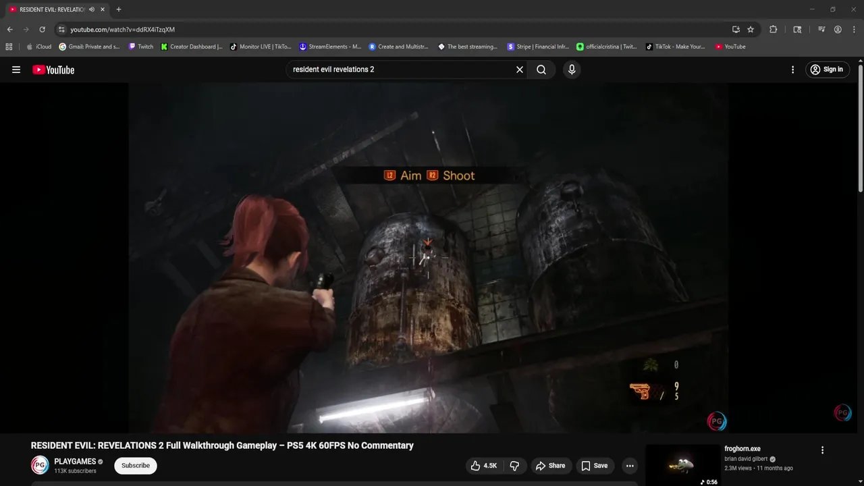Screen dimensions: 864x486
Task: Open the froghorn.exe video title
Action: 742,449
